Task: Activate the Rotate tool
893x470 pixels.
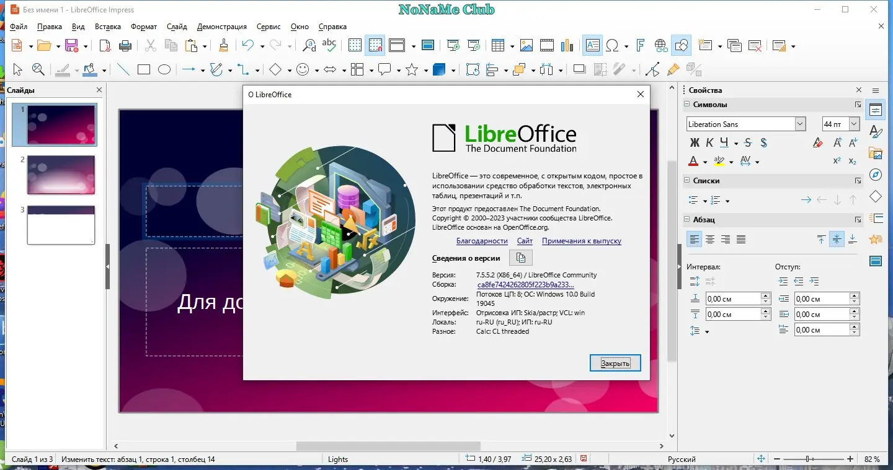Action: (473, 70)
